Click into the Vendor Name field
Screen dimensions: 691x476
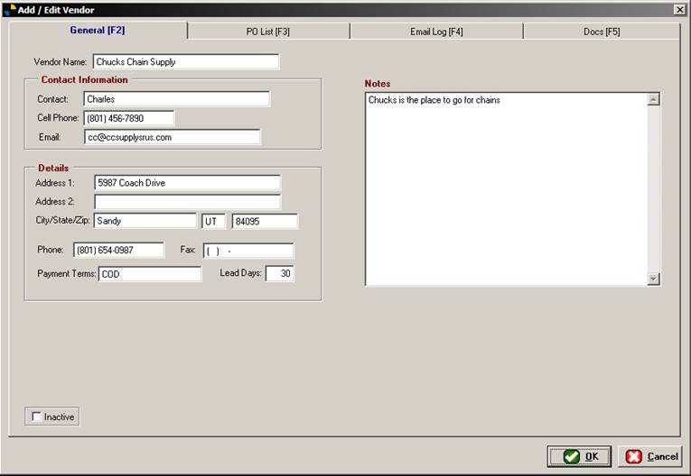[185, 62]
